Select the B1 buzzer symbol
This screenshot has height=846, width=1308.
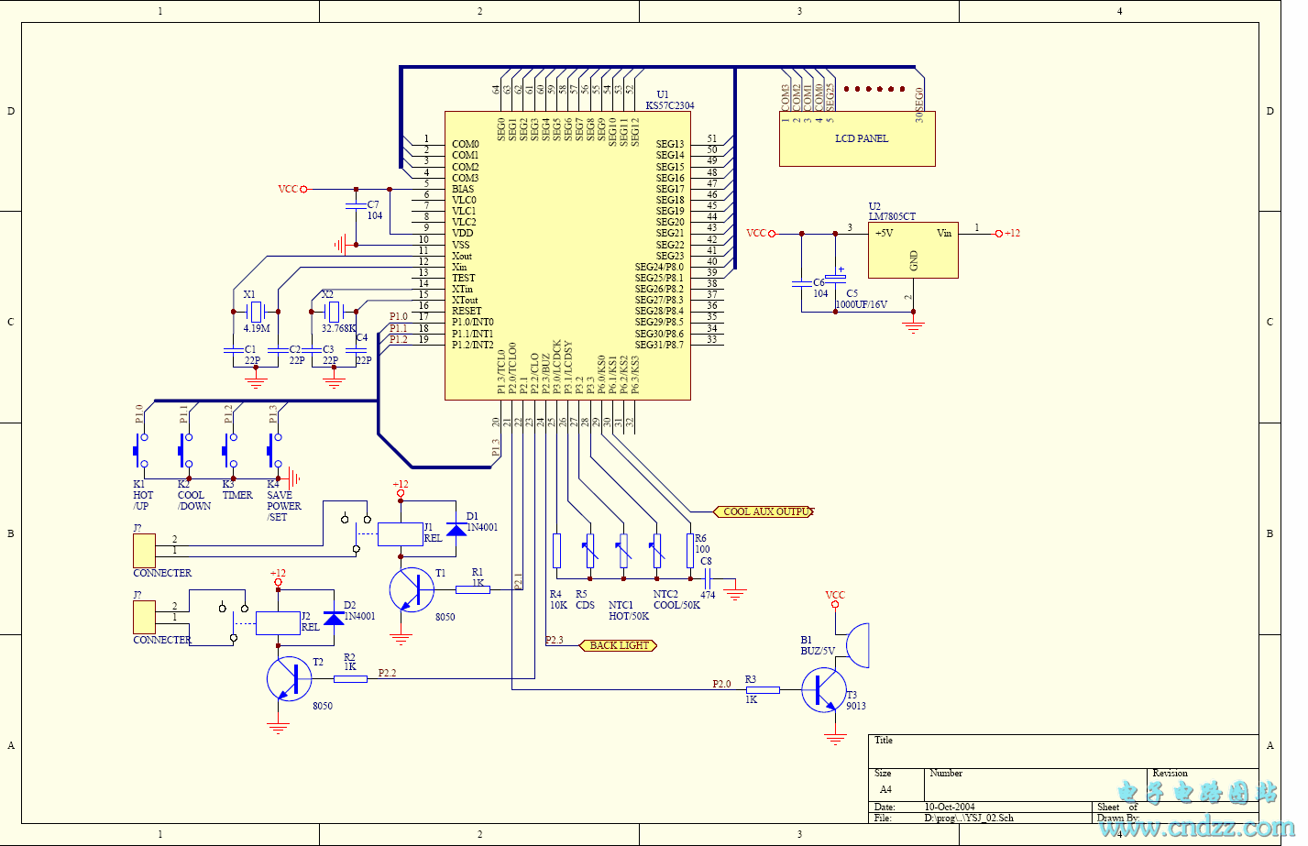[x=856, y=646]
